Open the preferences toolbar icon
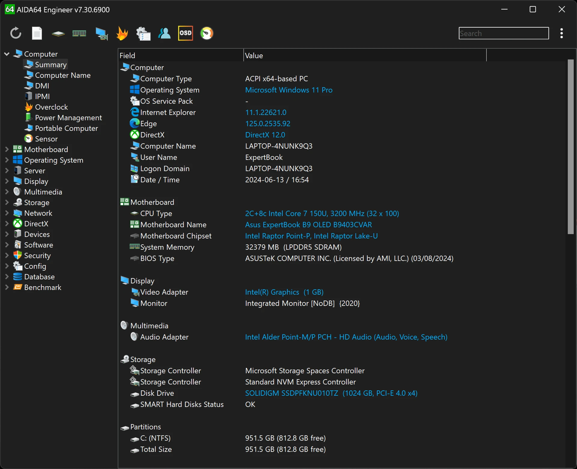Viewport: 577px width, 469px height. point(143,33)
